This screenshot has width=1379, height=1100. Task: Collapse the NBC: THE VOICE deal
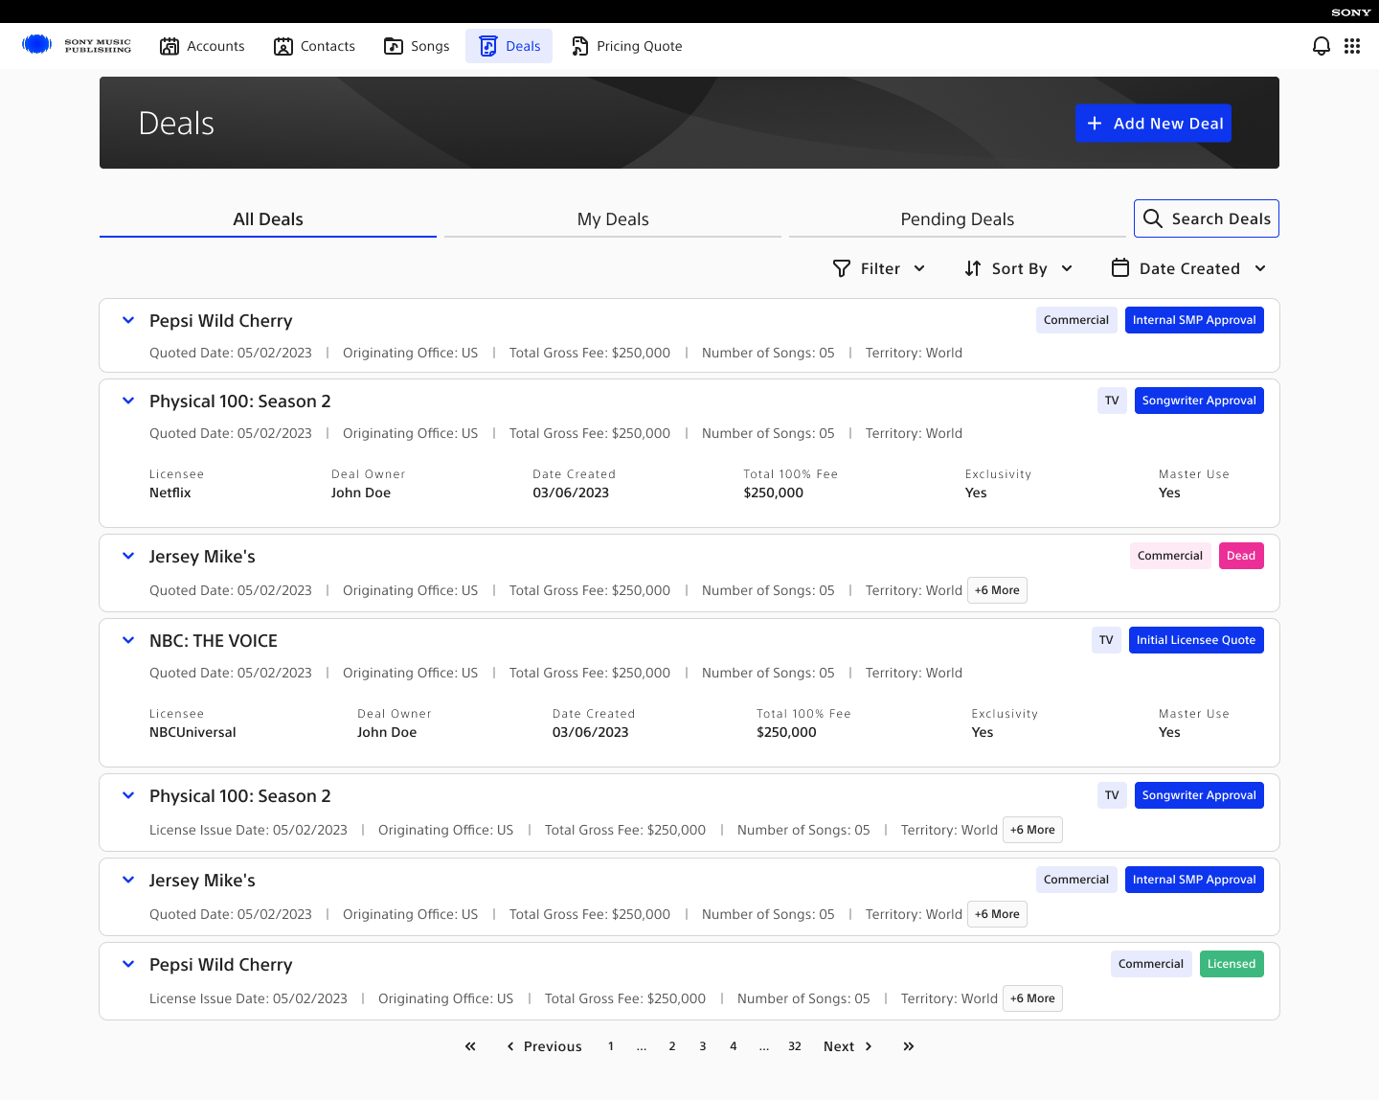point(128,640)
